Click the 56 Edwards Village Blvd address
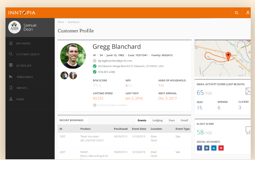Viewport: 255px width, 169px height. (x=131, y=66)
